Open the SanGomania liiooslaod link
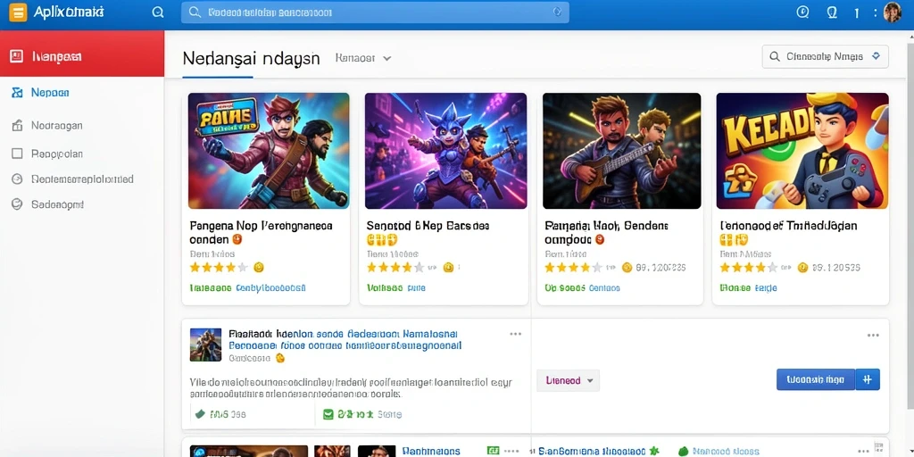Image resolution: width=914 pixels, height=457 pixels. [591, 451]
